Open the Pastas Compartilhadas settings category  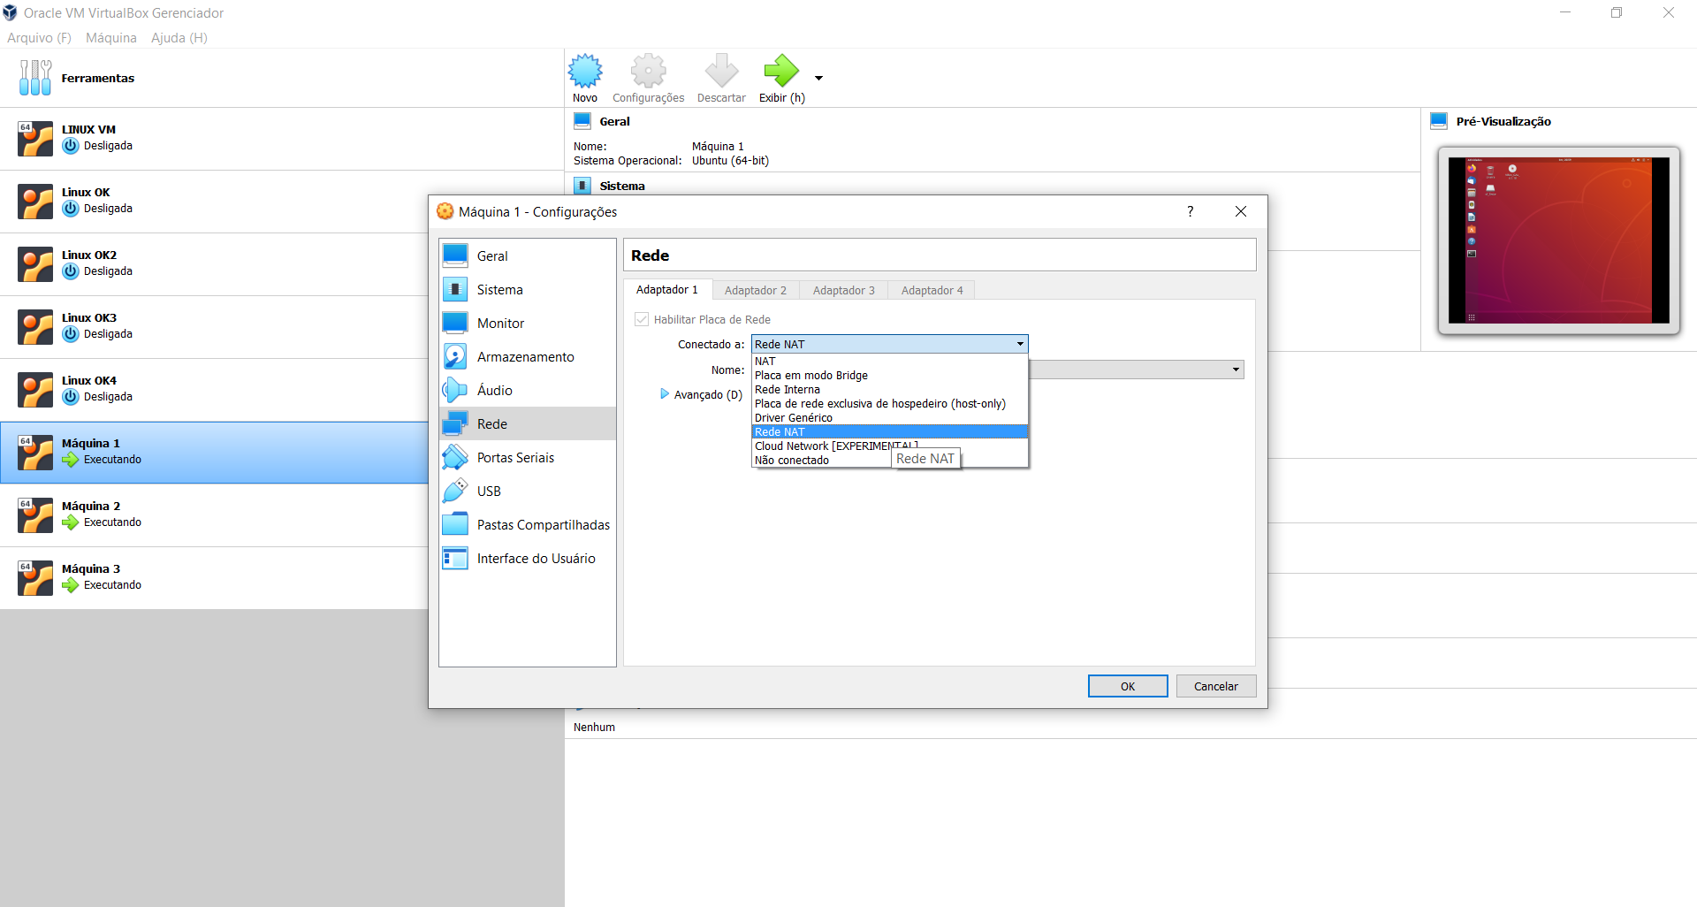528,524
